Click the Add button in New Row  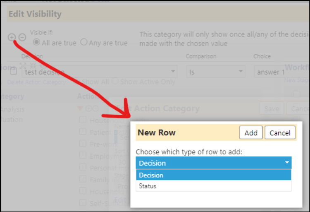[251, 132]
